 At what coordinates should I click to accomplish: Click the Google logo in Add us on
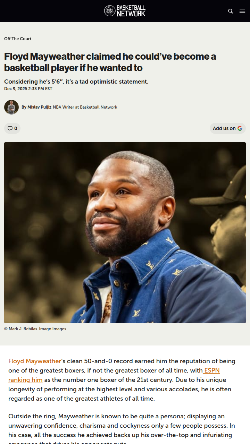(240, 128)
